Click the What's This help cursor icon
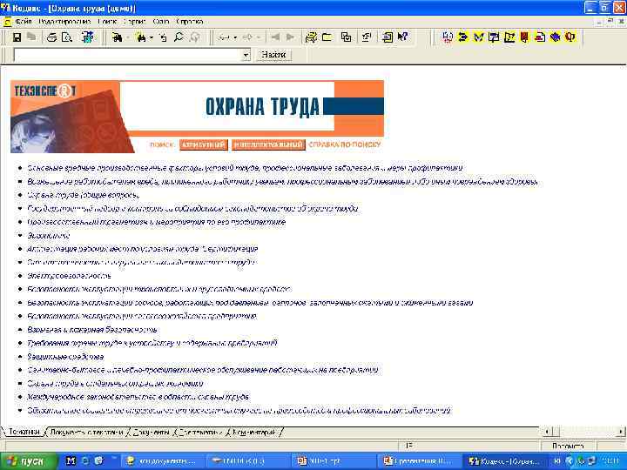627x470 pixels. [x=402, y=37]
